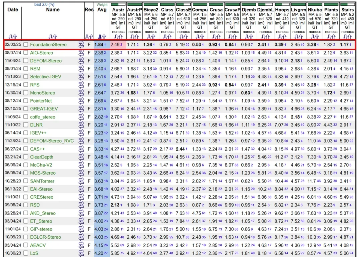
Task: Open the FoundationStereo method link
Action: click(48, 45)
